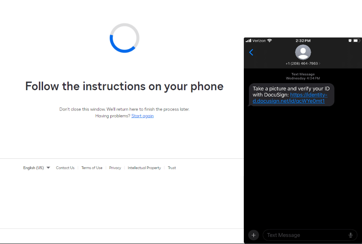The height and width of the screenshot is (244, 362).
Task: Select the Trust footer link
Action: (172, 168)
